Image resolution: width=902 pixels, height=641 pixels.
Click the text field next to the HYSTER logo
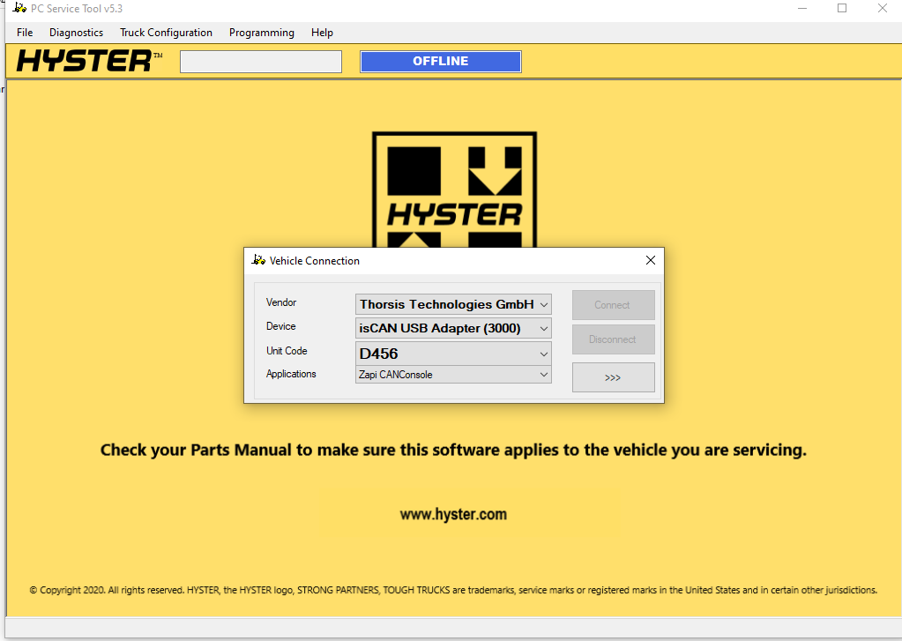pyautogui.click(x=260, y=61)
